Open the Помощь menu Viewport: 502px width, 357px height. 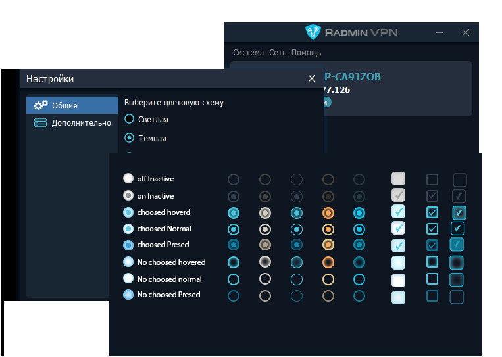[x=306, y=52]
